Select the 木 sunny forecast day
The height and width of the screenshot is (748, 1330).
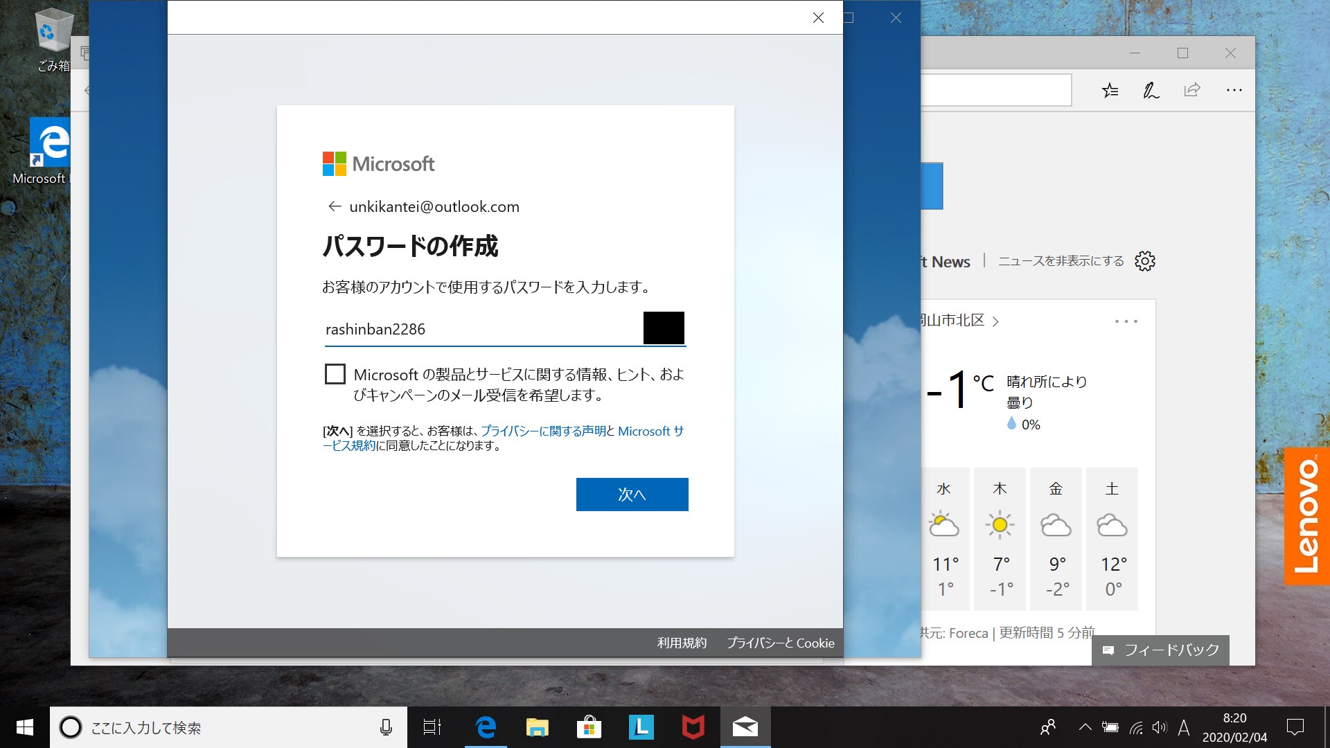pos(1000,540)
